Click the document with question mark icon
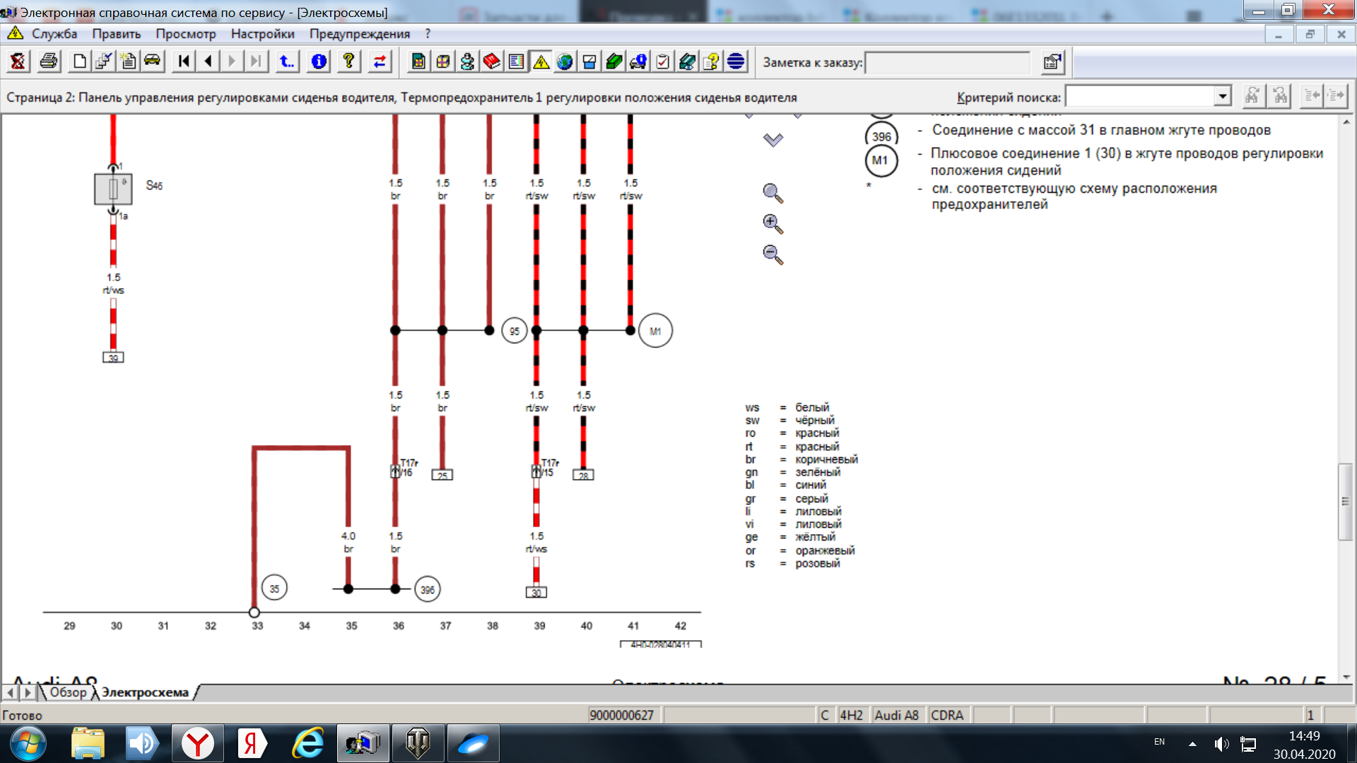The height and width of the screenshot is (763, 1357). [x=711, y=62]
